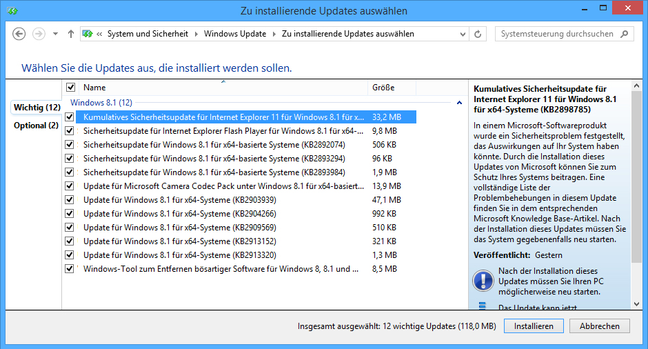Uncheck checkbox for KB2892074

click(70, 145)
